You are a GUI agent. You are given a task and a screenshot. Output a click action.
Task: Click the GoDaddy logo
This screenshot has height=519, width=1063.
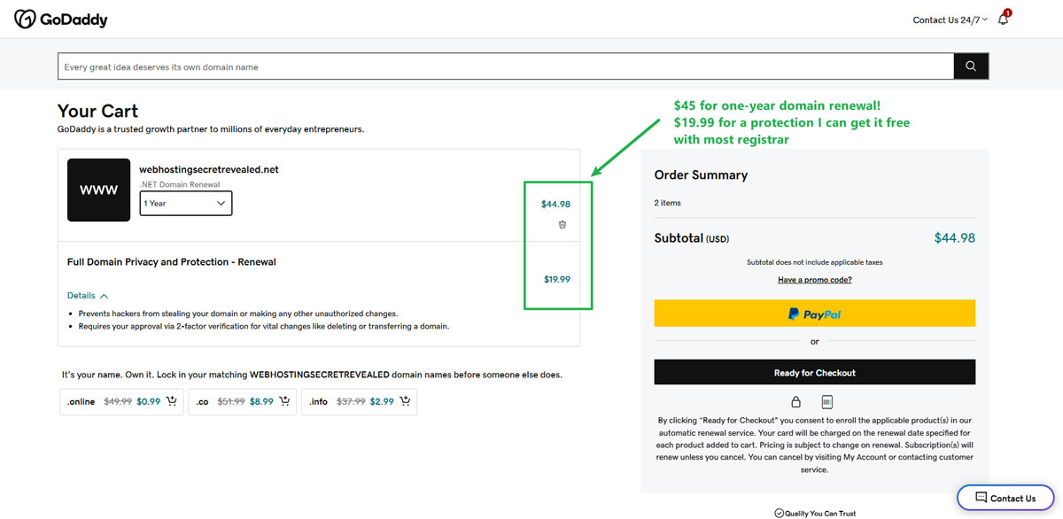60,18
